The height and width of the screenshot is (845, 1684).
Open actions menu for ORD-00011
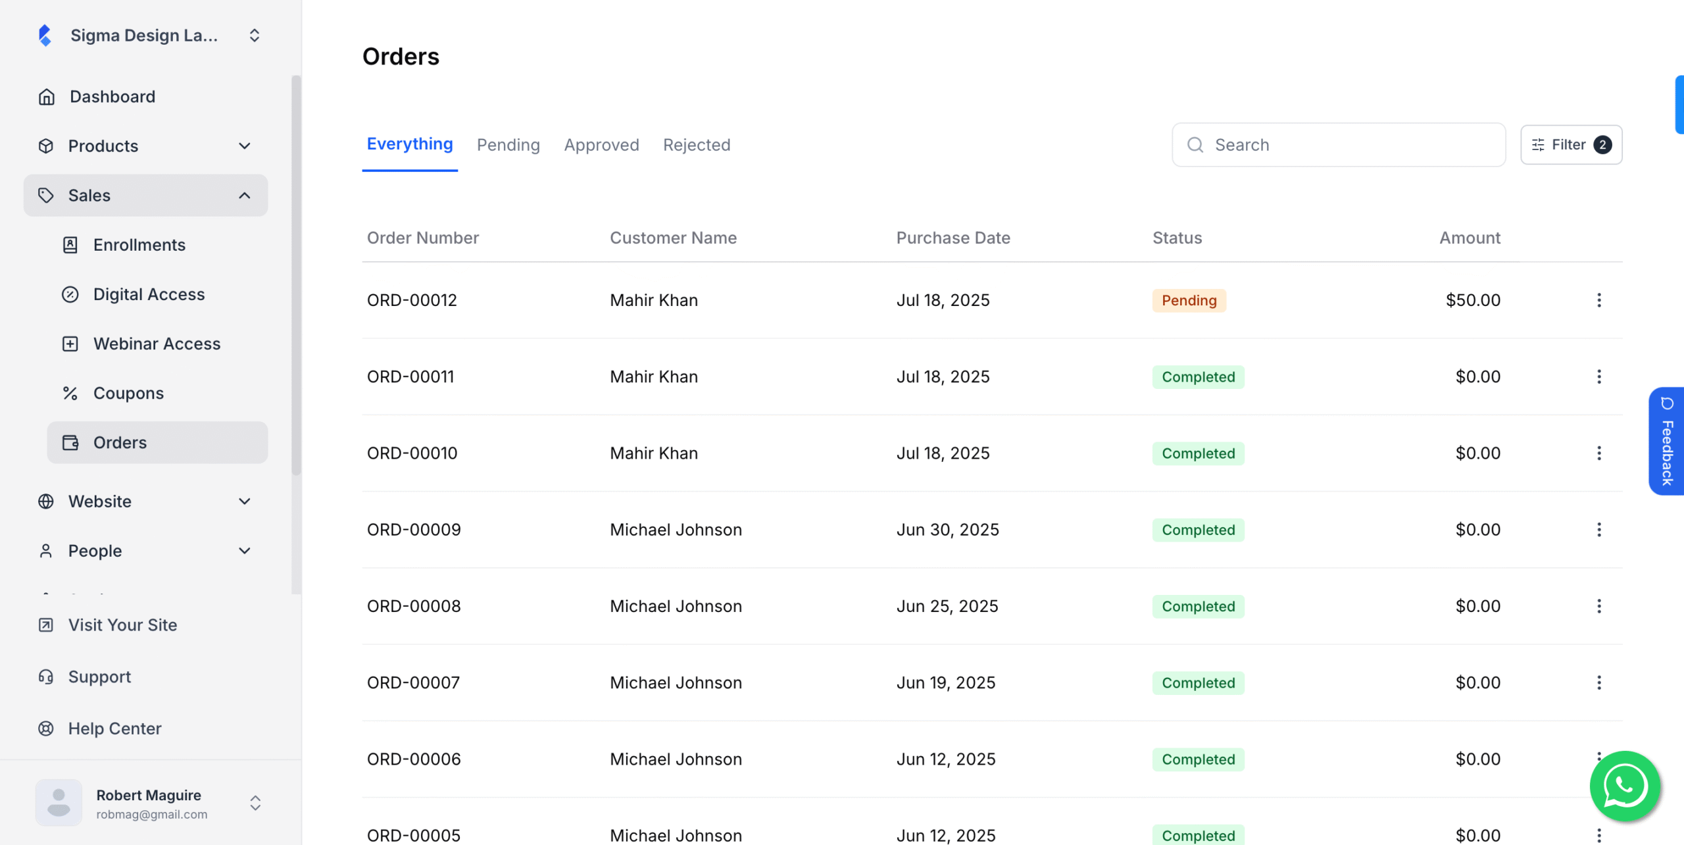coord(1599,376)
